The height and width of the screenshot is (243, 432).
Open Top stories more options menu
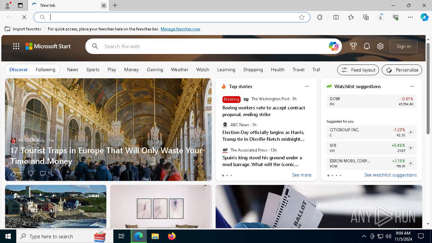pos(307,86)
